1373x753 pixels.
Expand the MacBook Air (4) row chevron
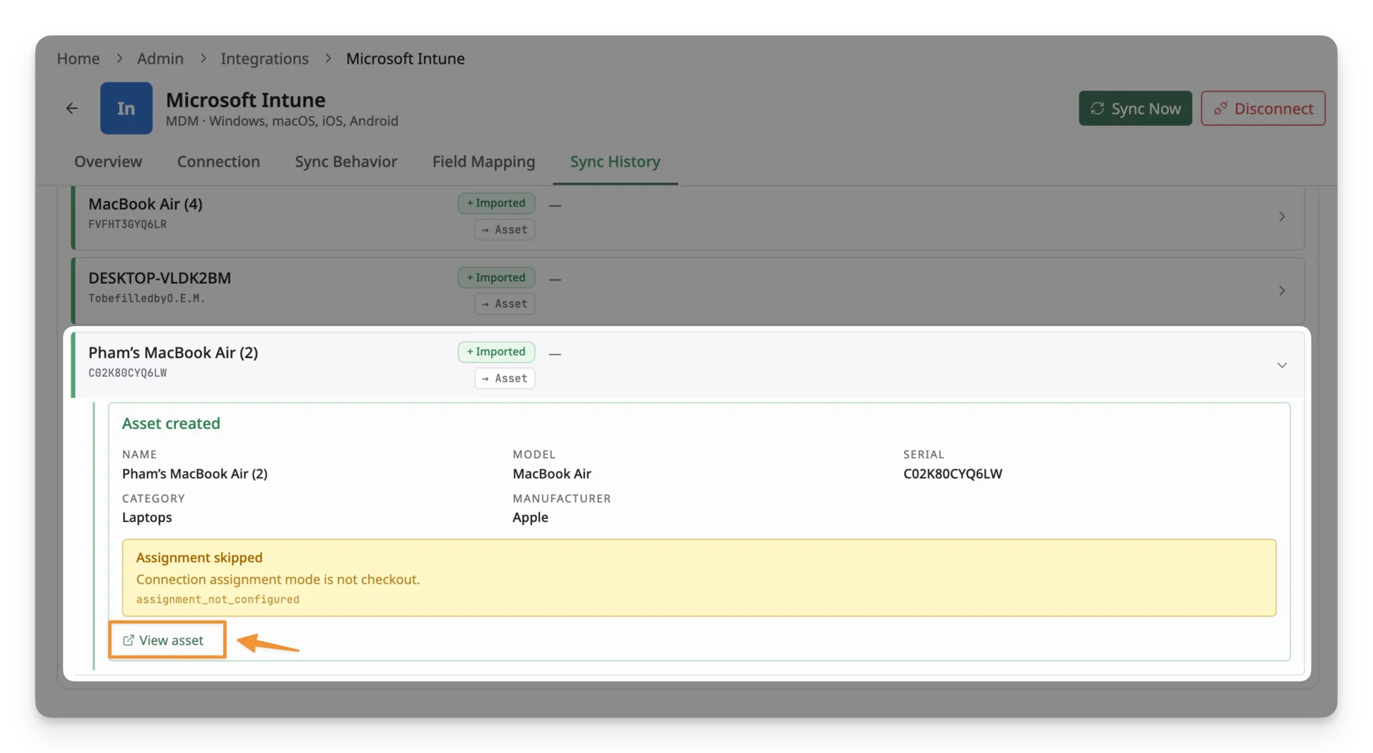(1281, 217)
